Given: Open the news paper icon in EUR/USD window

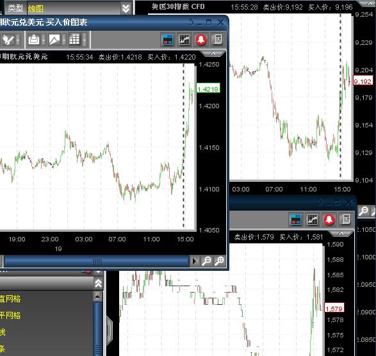Looking at the screenshot, I should (218, 40).
